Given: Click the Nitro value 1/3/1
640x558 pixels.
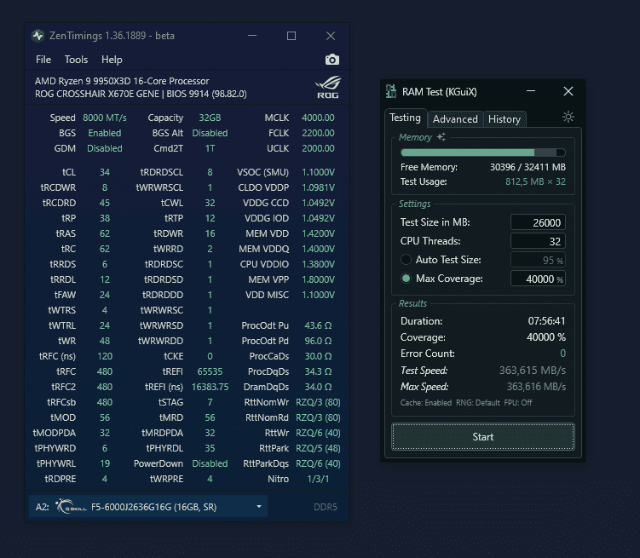Looking at the screenshot, I should click(318, 479).
